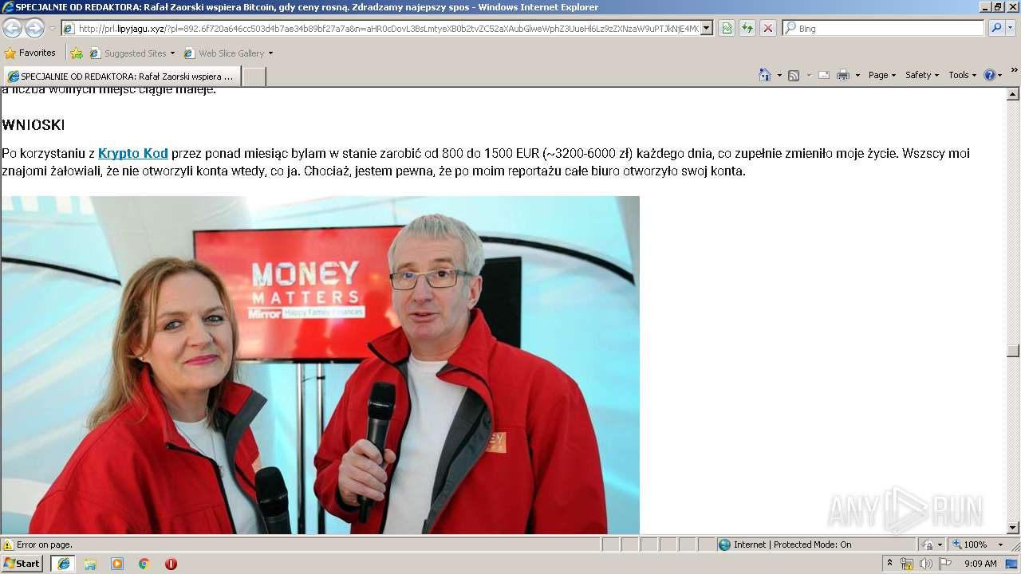The height and width of the screenshot is (574, 1021).
Task: Open the Safety menu
Action: click(x=922, y=75)
